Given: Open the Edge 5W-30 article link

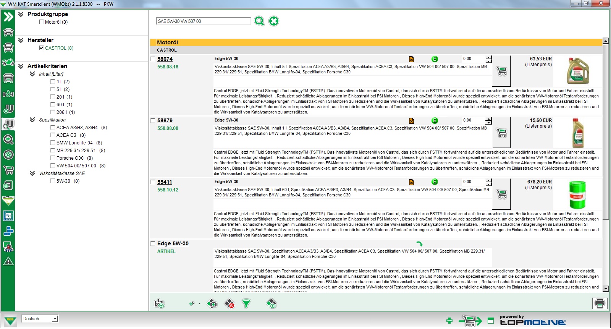Looking at the screenshot, I should point(173,244).
